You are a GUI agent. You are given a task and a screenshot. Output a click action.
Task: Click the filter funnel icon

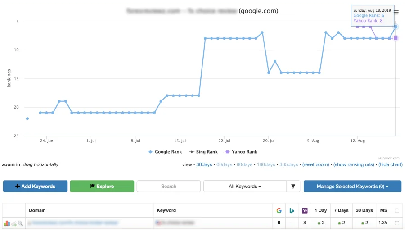point(293,187)
